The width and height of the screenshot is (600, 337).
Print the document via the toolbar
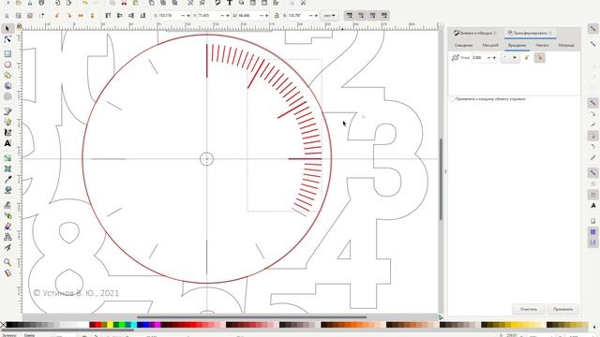point(41,3)
